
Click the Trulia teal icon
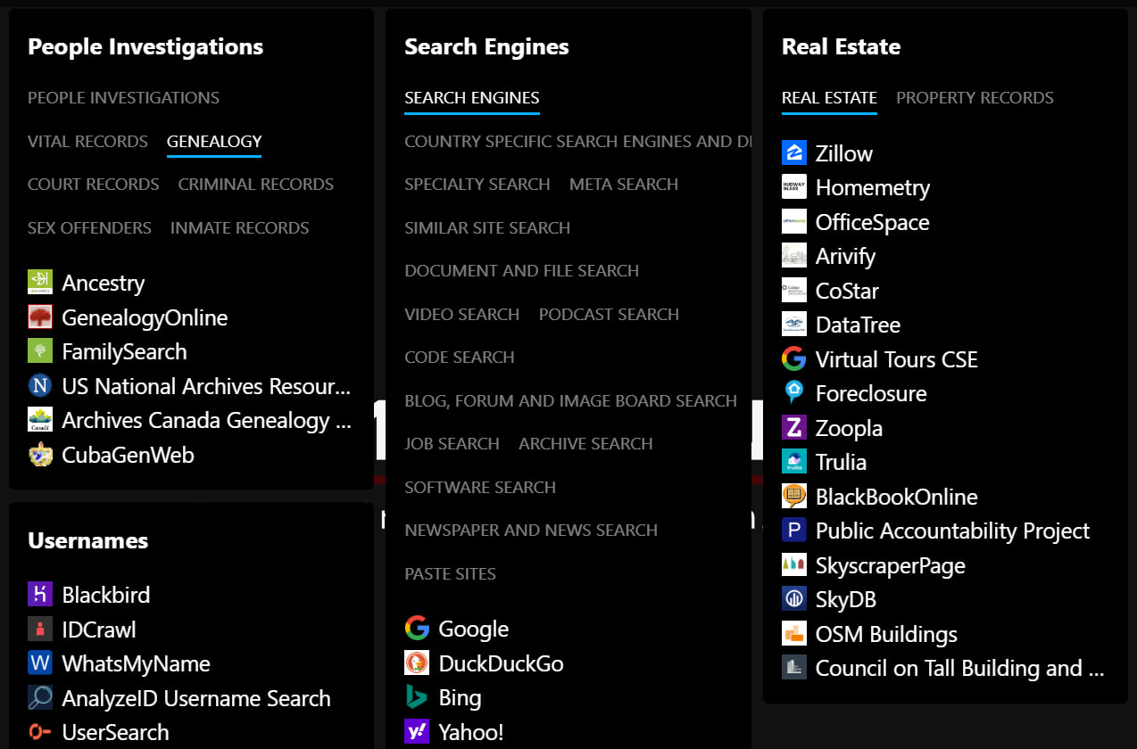(x=794, y=462)
